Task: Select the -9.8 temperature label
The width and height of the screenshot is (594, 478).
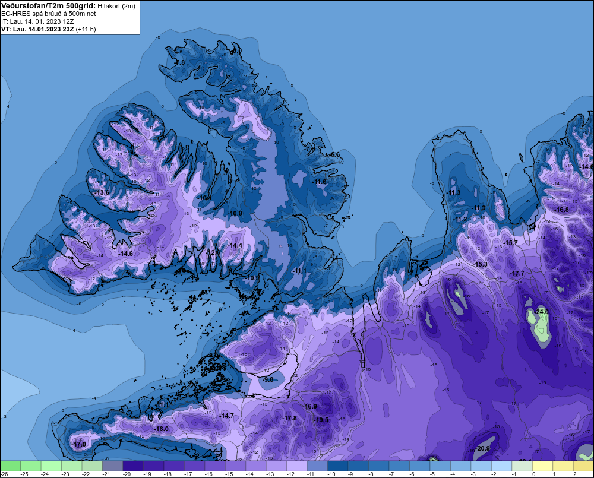Action: [x=268, y=379]
